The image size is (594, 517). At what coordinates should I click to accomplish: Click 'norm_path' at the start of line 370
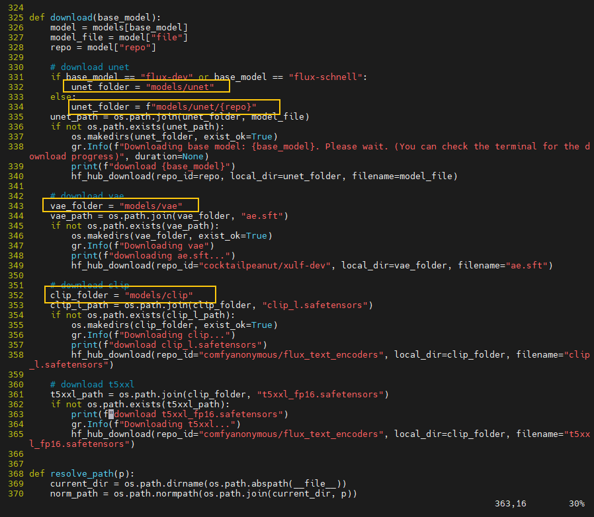[x=74, y=493]
